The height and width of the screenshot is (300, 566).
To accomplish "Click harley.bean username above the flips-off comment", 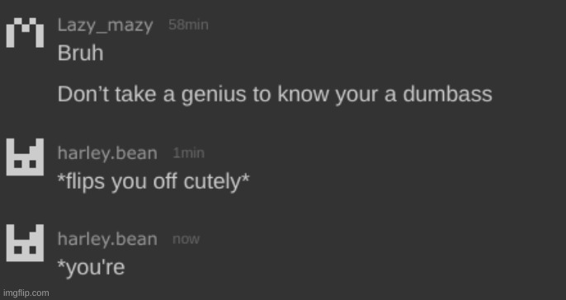I will click(x=107, y=153).
